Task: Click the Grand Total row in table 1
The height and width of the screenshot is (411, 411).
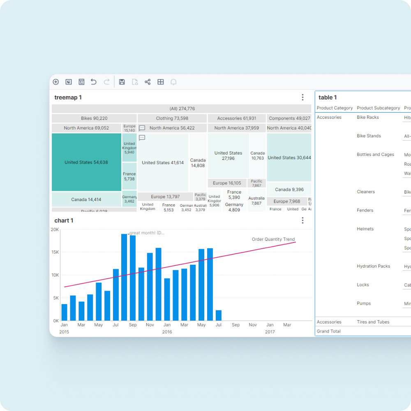Action: [328, 331]
